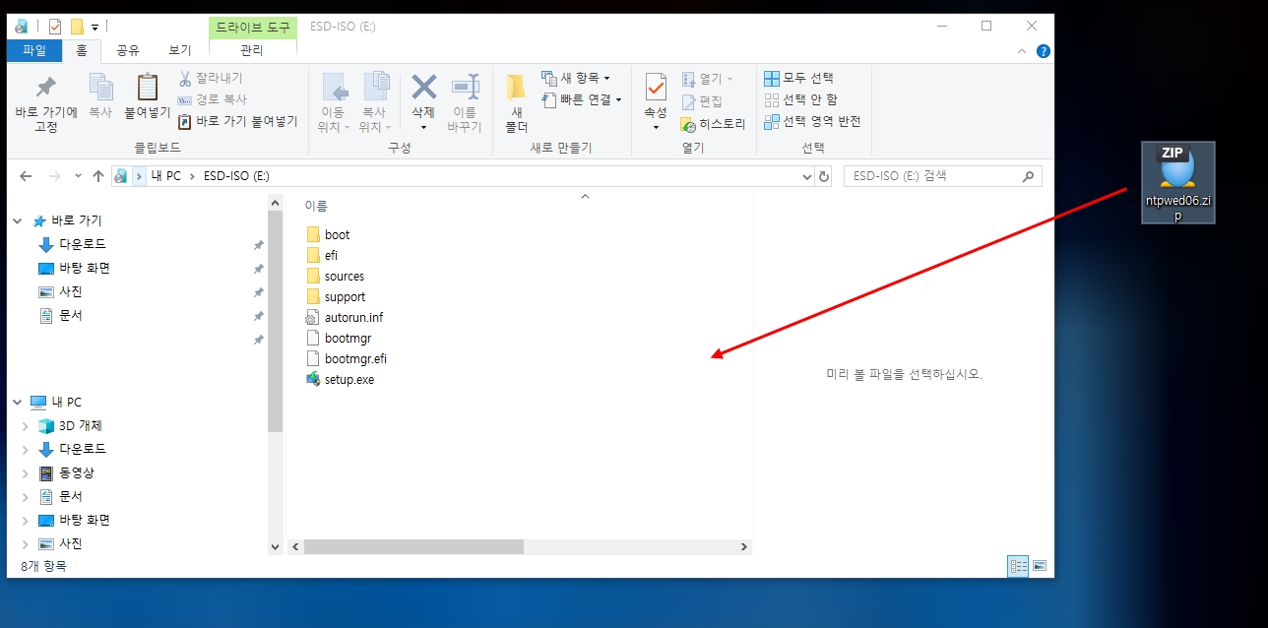
Task: Open 속성 properties checkmark icon
Action: [656, 87]
